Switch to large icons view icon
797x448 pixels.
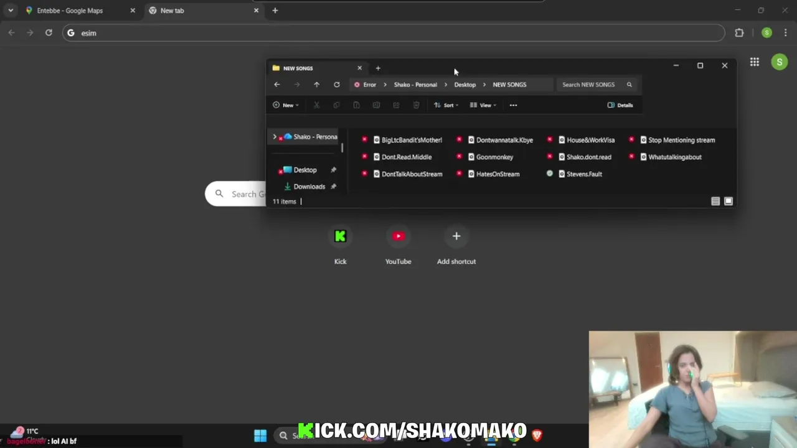(x=728, y=201)
